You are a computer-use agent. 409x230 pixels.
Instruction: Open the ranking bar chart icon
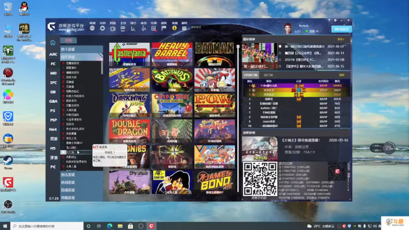[x=133, y=28]
